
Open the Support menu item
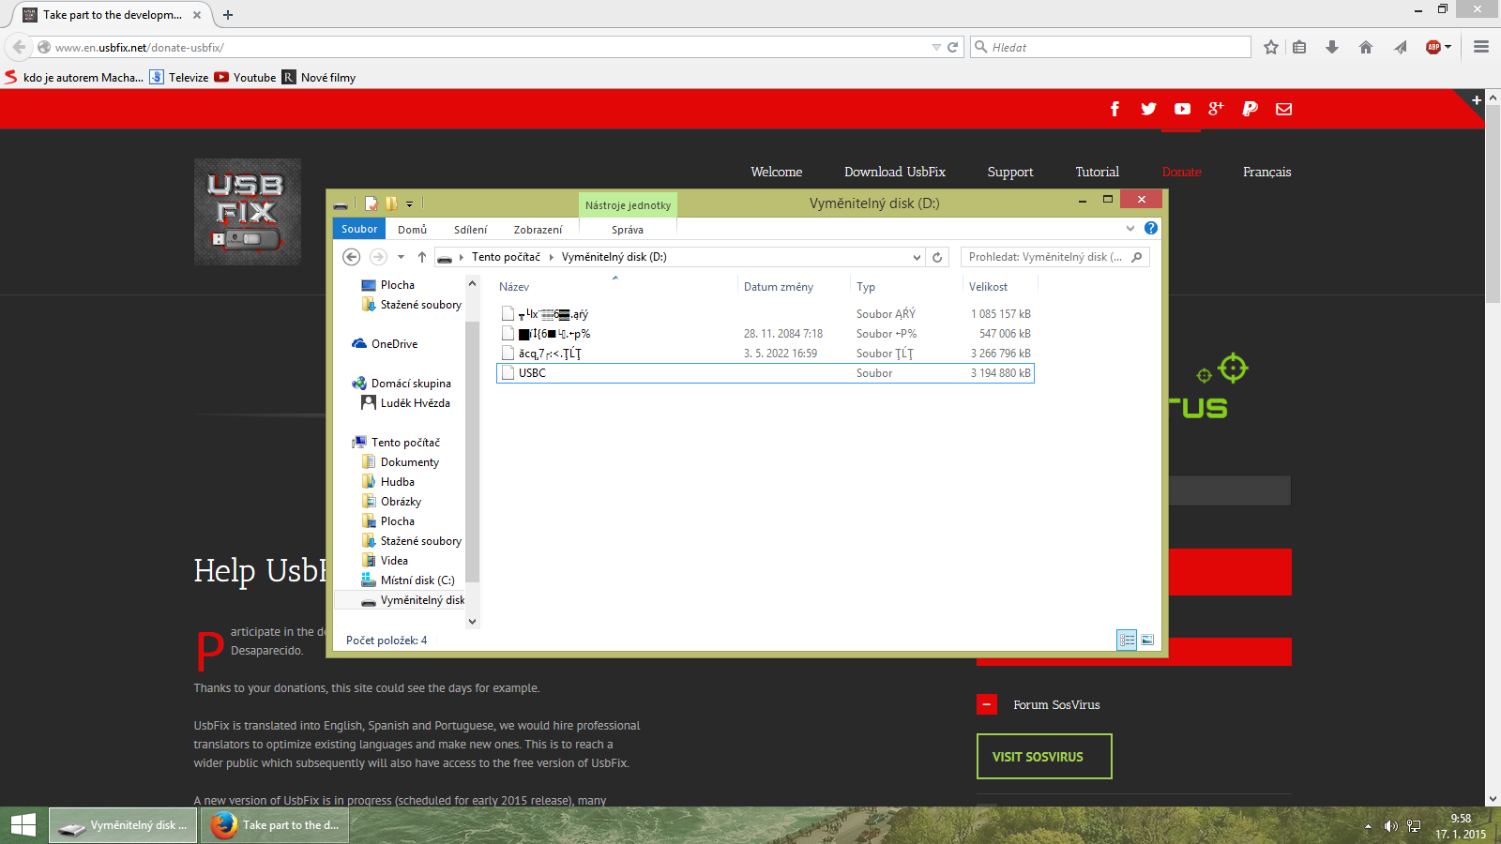[1010, 172]
